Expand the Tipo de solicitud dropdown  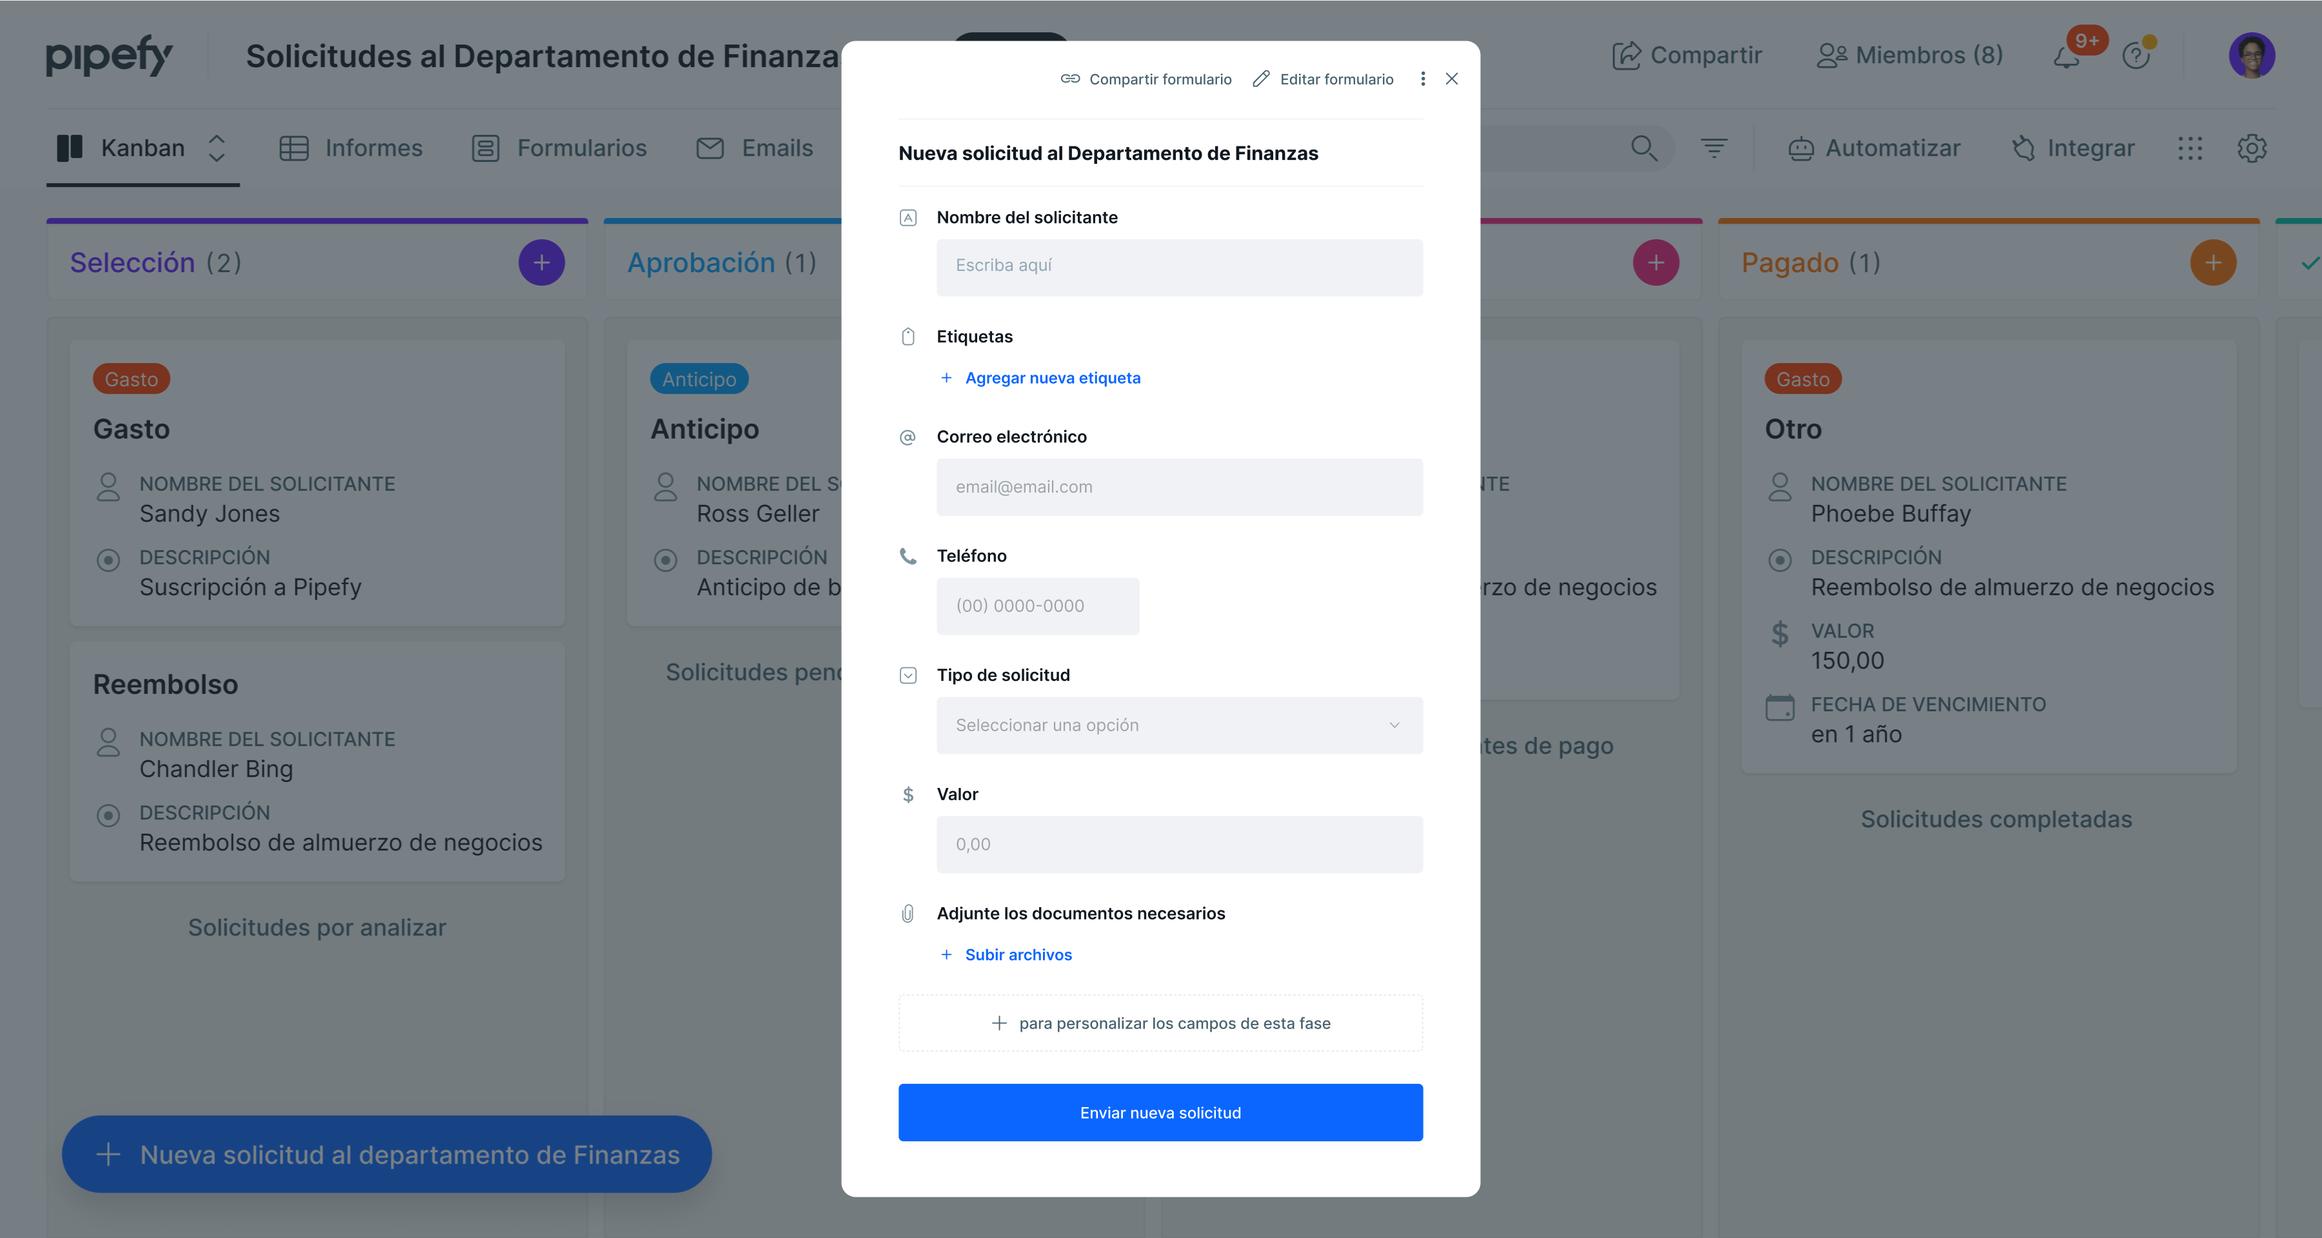coord(1179,725)
